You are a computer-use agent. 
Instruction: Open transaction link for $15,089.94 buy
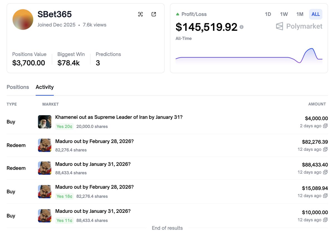(x=325, y=196)
